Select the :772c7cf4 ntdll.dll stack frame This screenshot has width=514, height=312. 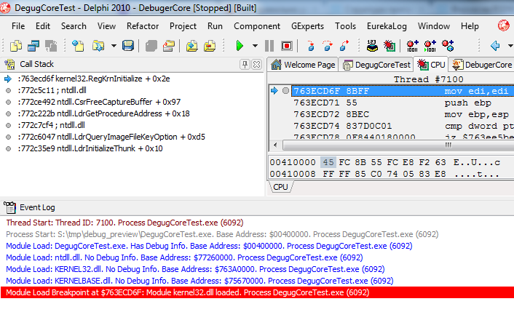tap(52, 125)
